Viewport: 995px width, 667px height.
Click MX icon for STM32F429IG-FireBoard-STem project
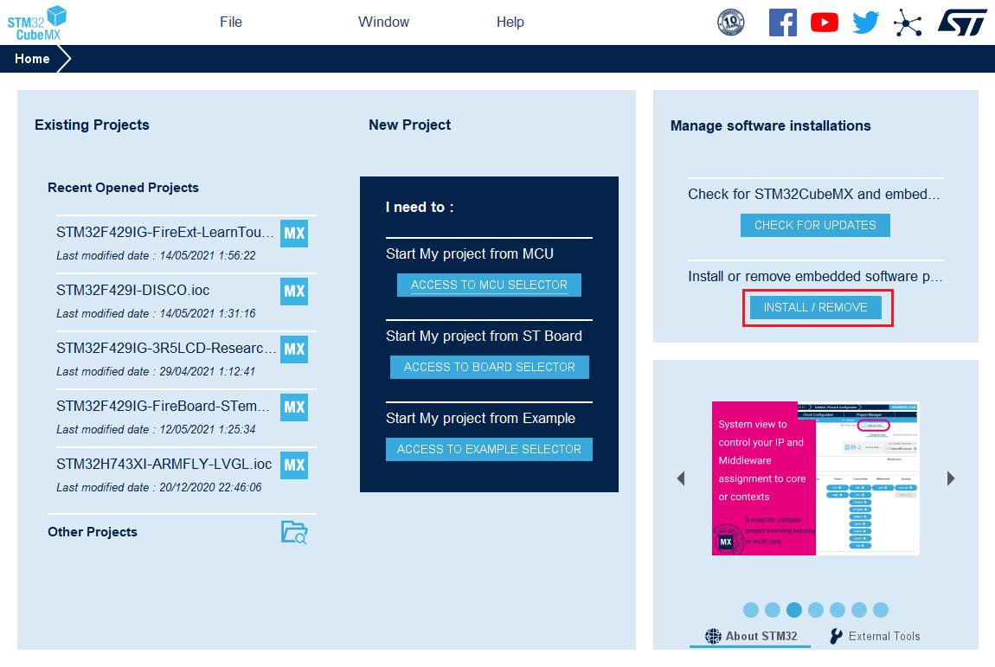294,407
